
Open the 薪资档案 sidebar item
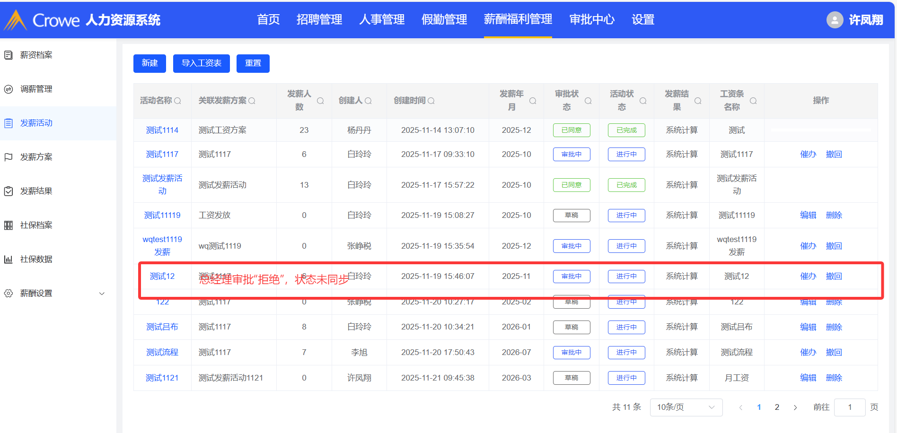click(36, 55)
